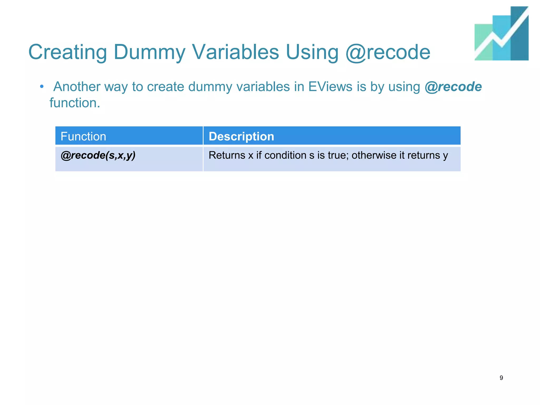Click the word Dummy in the title
Viewport: 540px width, 405px height.
tap(150, 52)
